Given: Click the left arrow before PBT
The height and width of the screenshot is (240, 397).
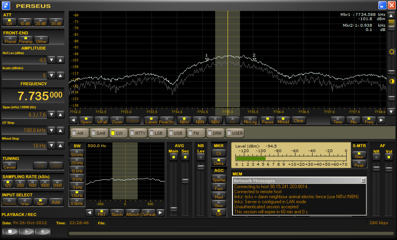Looking at the screenshot, I should 90,213.
